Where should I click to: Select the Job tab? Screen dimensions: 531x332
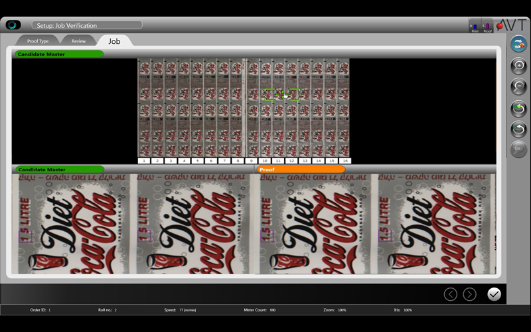click(x=114, y=41)
